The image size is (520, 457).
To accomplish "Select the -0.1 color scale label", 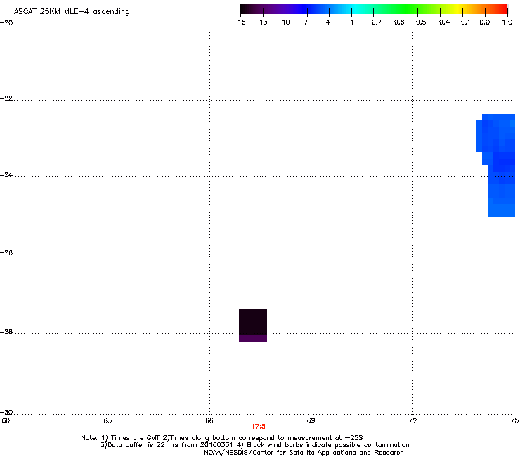I will click(x=463, y=22).
